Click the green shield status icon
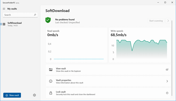 pos(48,20)
